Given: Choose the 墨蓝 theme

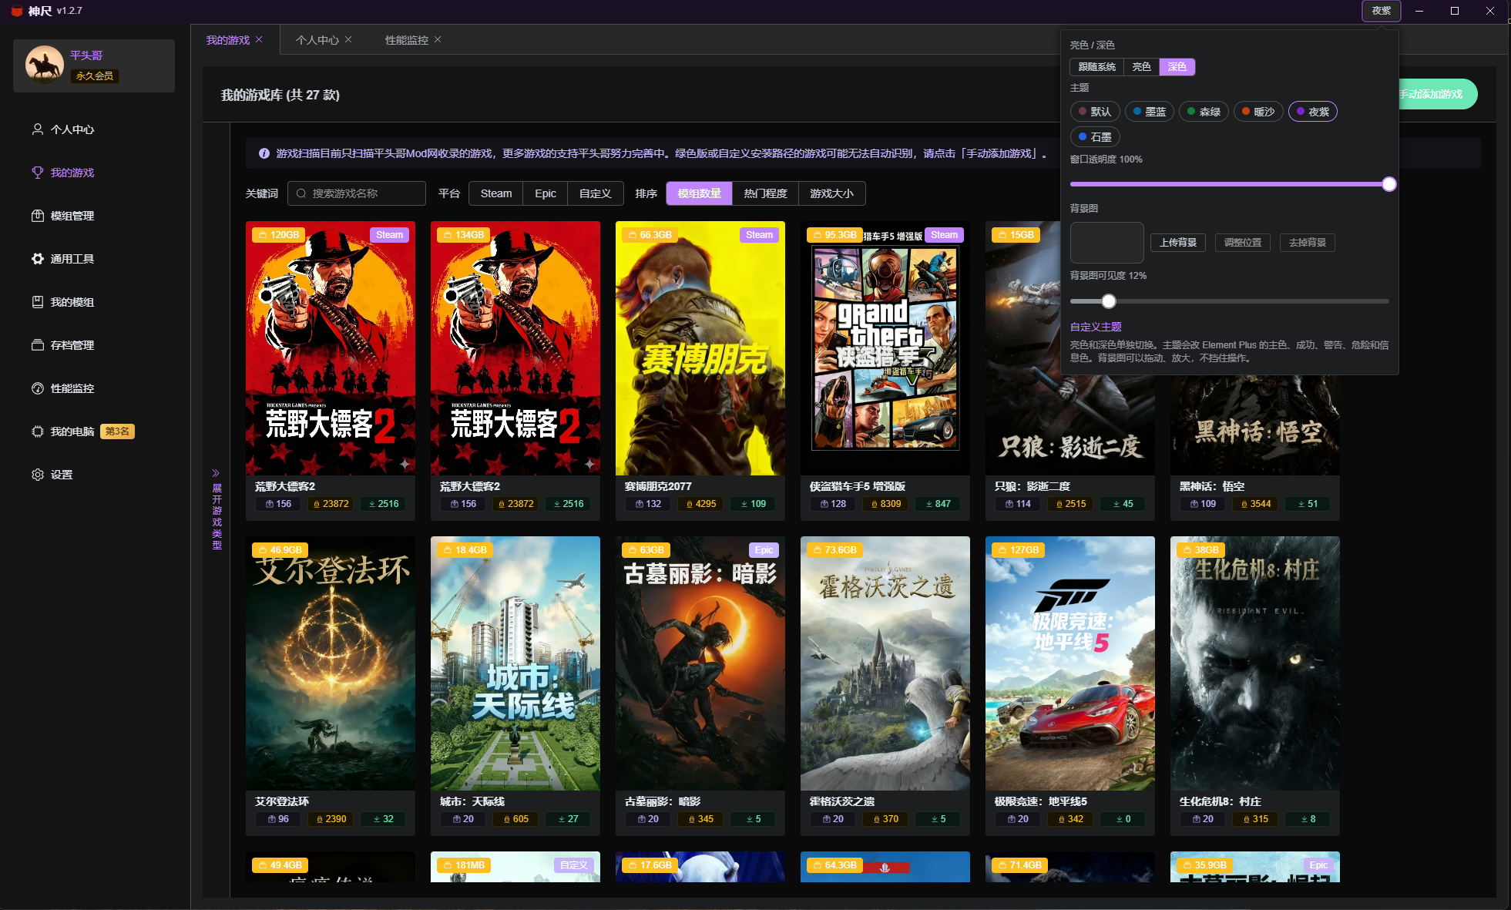Looking at the screenshot, I should (x=1149, y=112).
